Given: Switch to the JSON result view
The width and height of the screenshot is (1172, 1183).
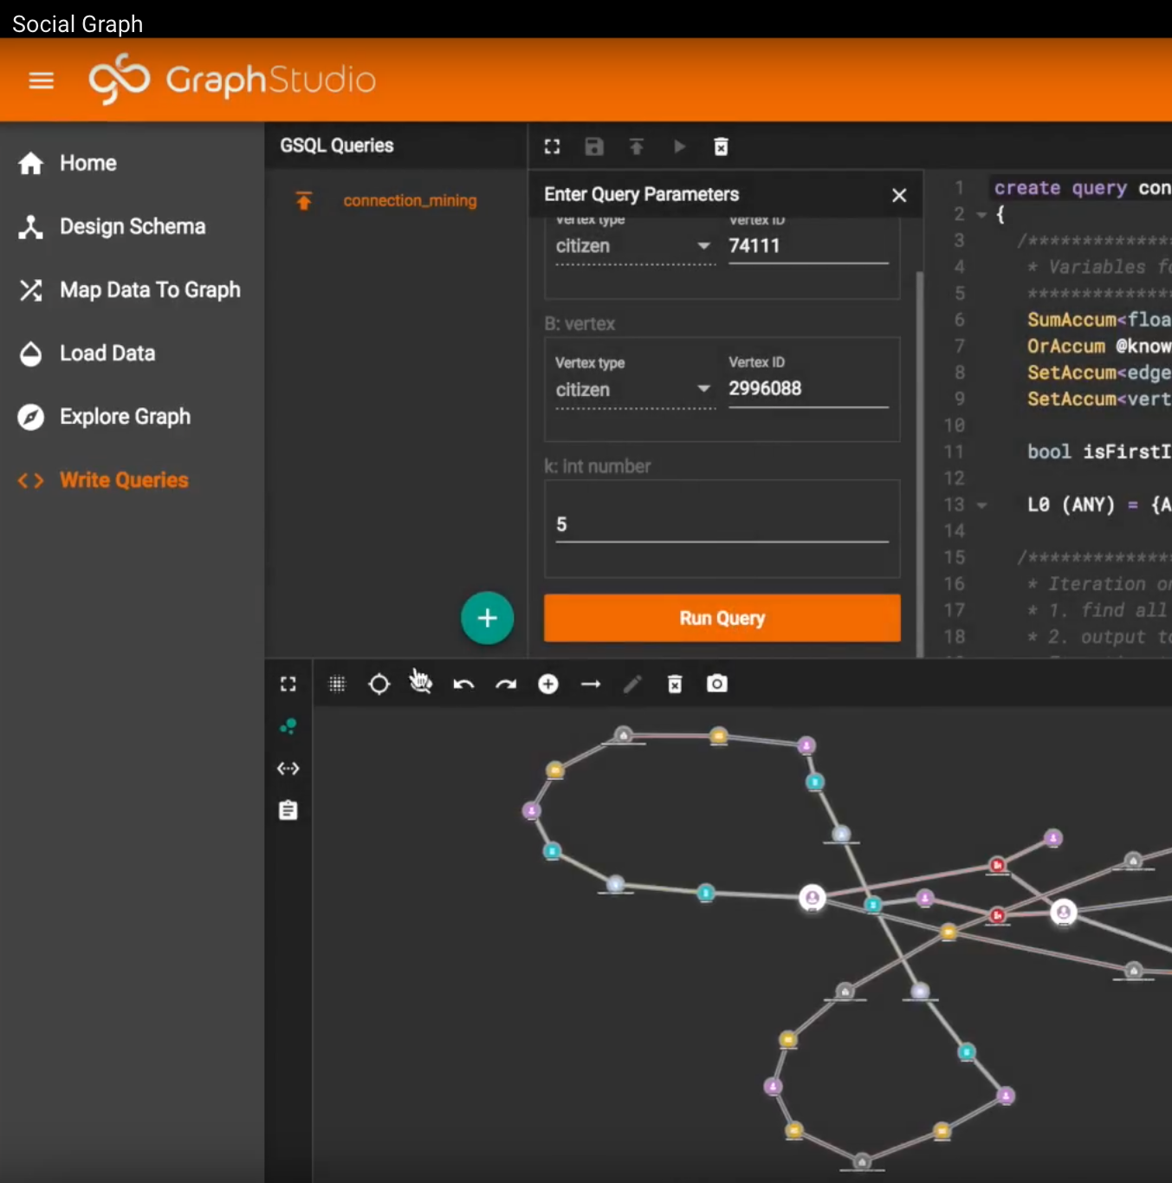Looking at the screenshot, I should pyautogui.click(x=288, y=768).
